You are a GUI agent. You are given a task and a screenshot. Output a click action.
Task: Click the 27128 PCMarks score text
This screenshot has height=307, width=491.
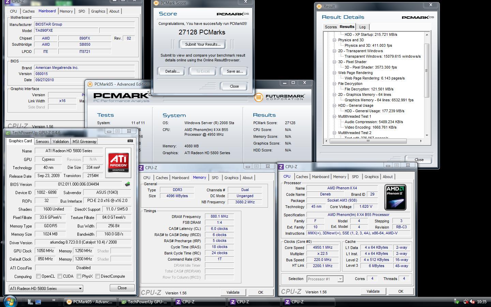[202, 32]
